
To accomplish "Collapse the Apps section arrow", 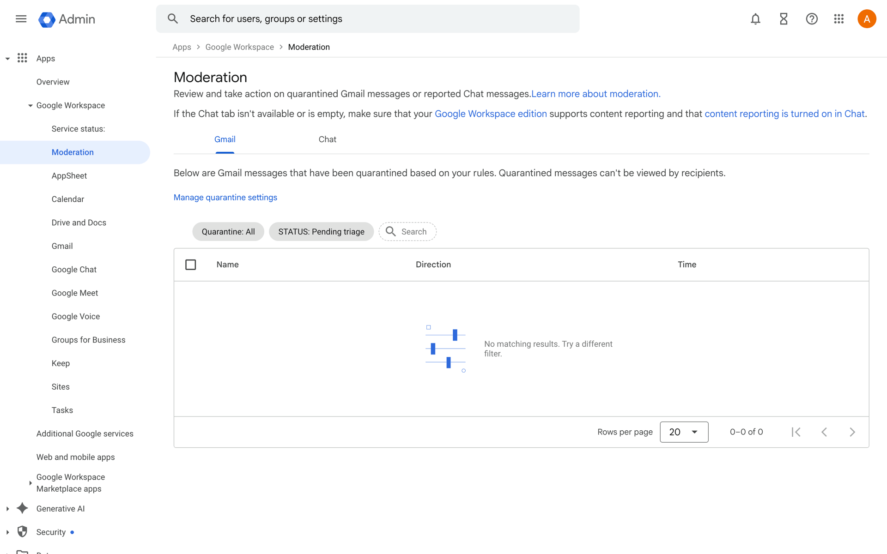I will [x=7, y=59].
